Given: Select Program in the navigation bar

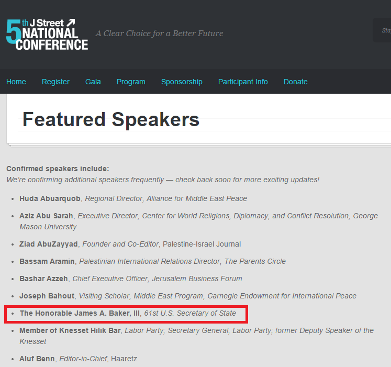Looking at the screenshot, I should tap(131, 82).
